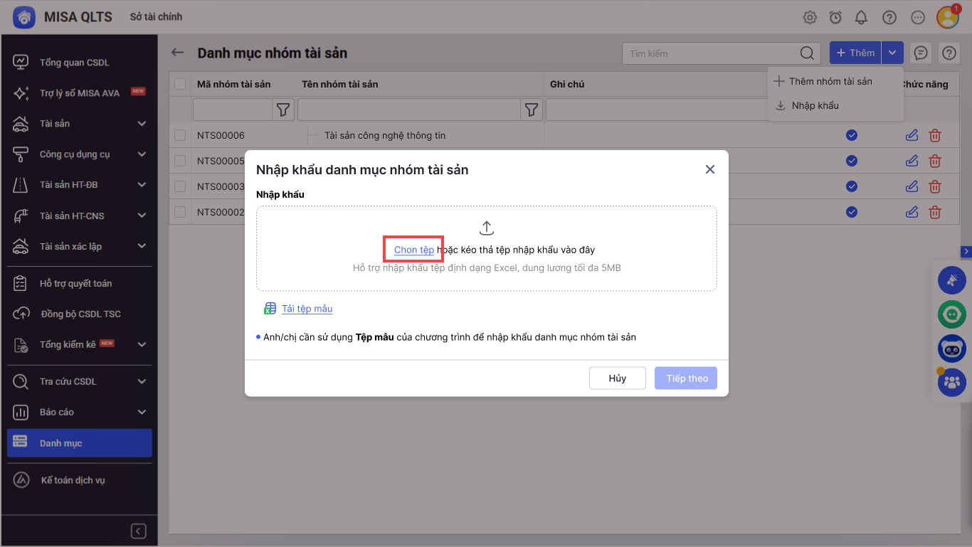
Task: Delete asset group NTS00005 with trash icon
Action: pos(935,161)
